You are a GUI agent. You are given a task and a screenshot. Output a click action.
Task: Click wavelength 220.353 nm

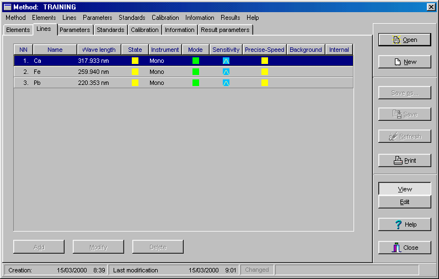click(94, 83)
